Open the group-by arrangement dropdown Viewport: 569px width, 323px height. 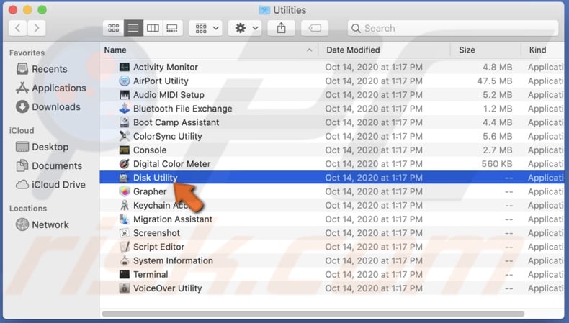(x=206, y=28)
